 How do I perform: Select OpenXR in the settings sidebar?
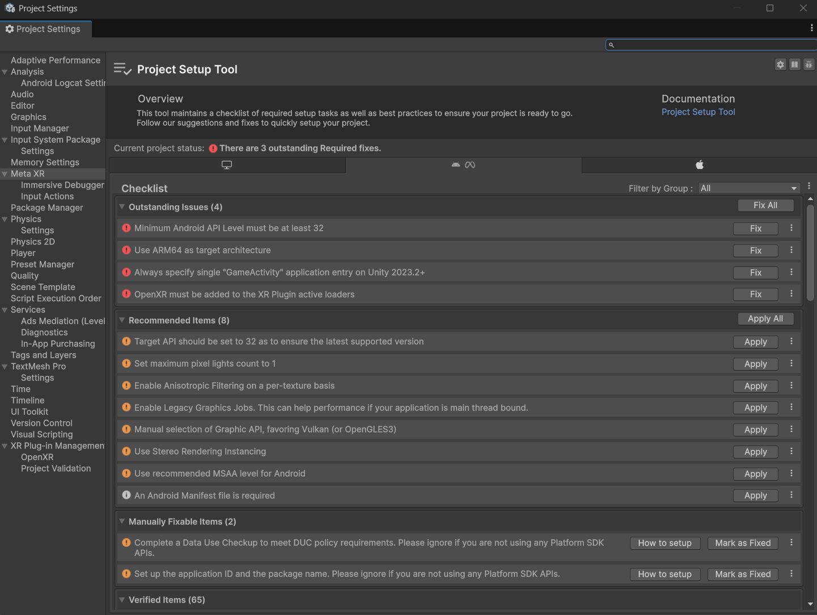pos(37,457)
